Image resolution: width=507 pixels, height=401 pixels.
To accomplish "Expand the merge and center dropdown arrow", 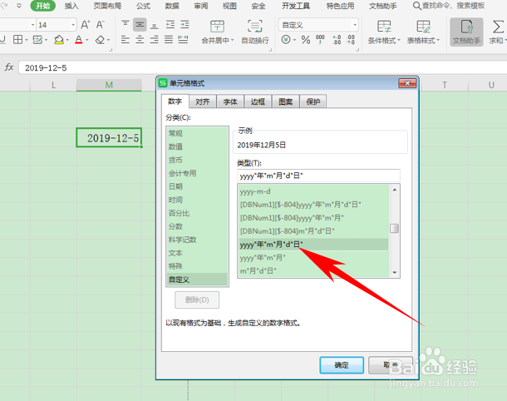I will (x=232, y=41).
